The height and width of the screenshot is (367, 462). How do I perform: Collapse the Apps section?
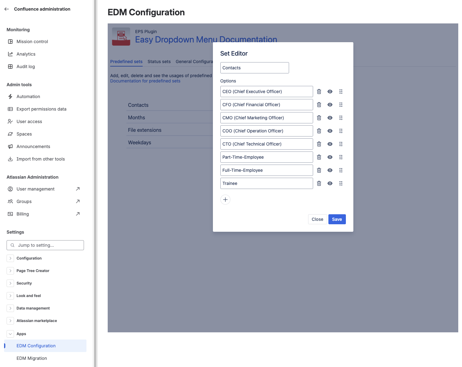click(10, 334)
